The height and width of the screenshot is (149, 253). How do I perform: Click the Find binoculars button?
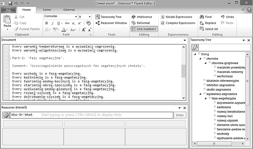(205, 17)
